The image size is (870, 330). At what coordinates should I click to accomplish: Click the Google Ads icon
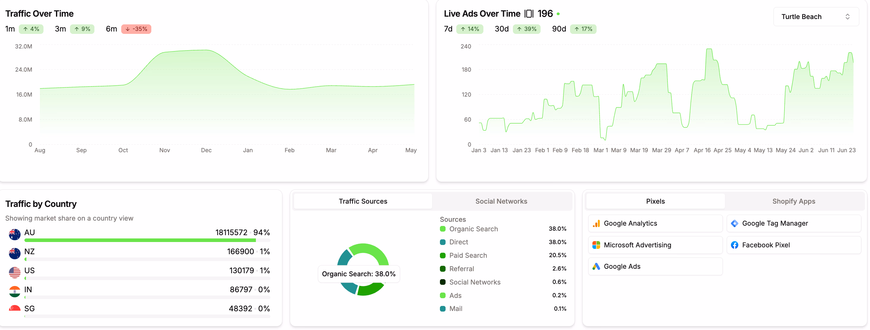pos(597,266)
